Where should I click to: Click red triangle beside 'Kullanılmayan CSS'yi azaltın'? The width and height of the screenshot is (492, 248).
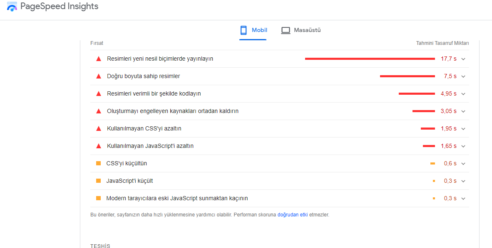(99, 129)
